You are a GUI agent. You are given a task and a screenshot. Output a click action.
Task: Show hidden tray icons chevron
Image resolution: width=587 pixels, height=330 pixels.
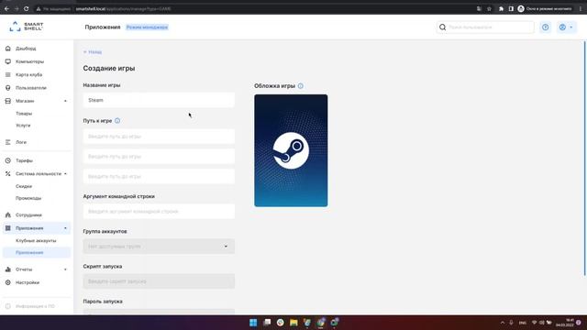[503, 323]
